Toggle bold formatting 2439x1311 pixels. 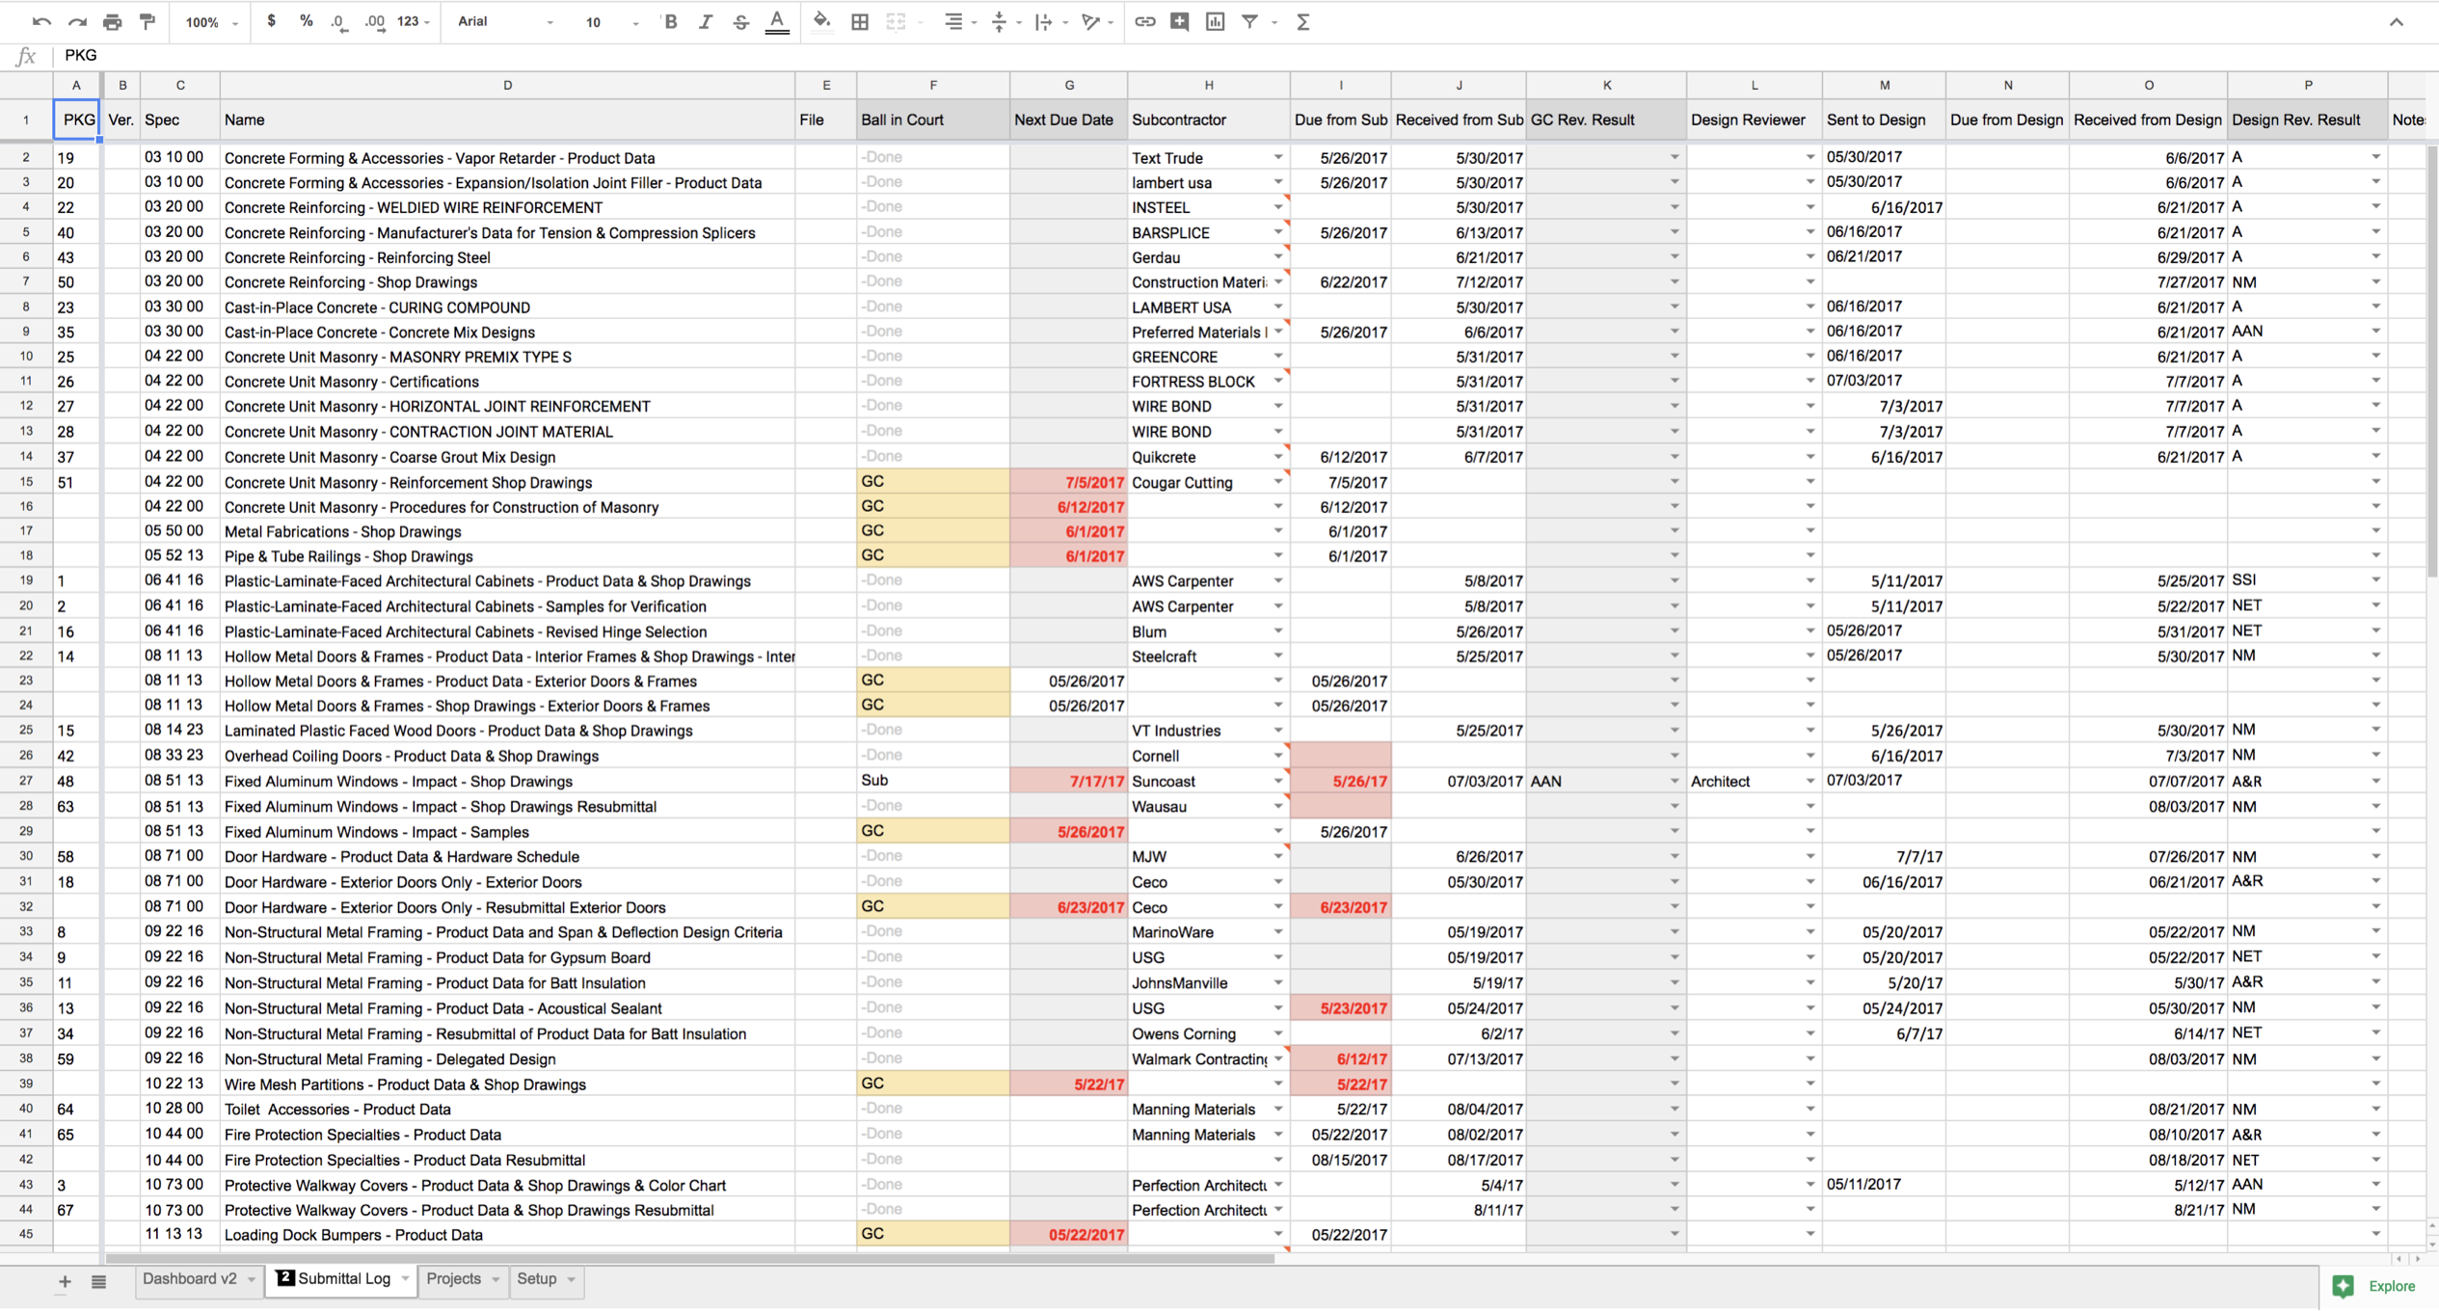pos(669,21)
